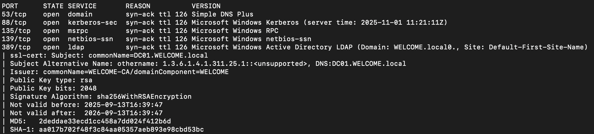Click the VERSION column header

pyautogui.click(x=206, y=6)
